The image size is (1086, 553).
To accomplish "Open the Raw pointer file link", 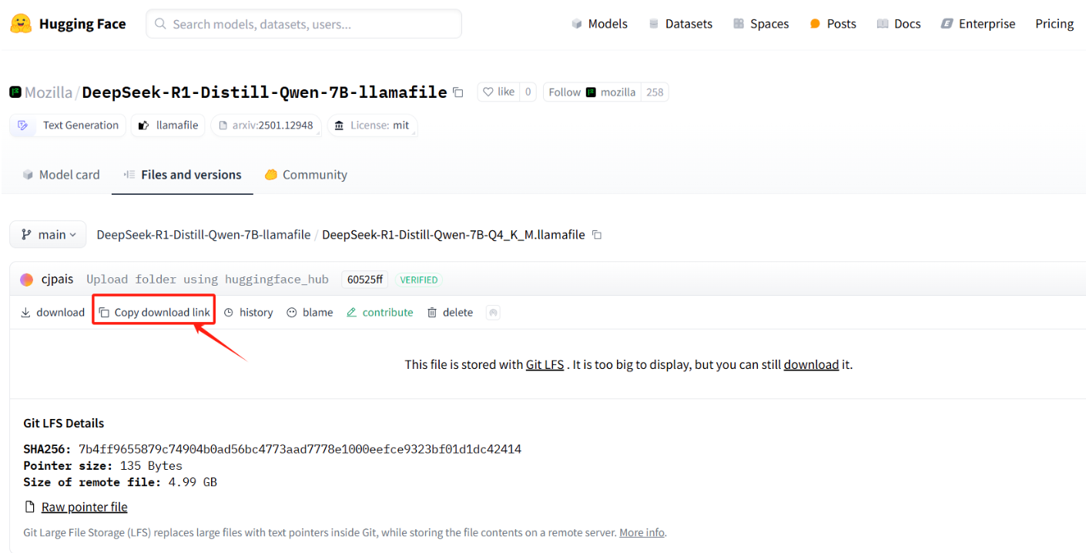I will (x=84, y=507).
